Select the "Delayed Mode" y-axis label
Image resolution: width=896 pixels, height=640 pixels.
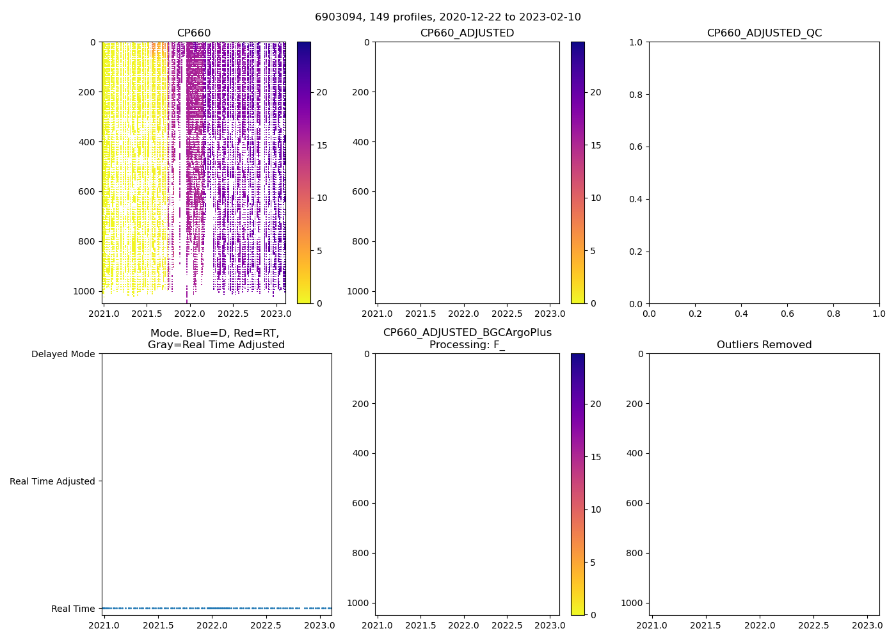tap(63, 354)
